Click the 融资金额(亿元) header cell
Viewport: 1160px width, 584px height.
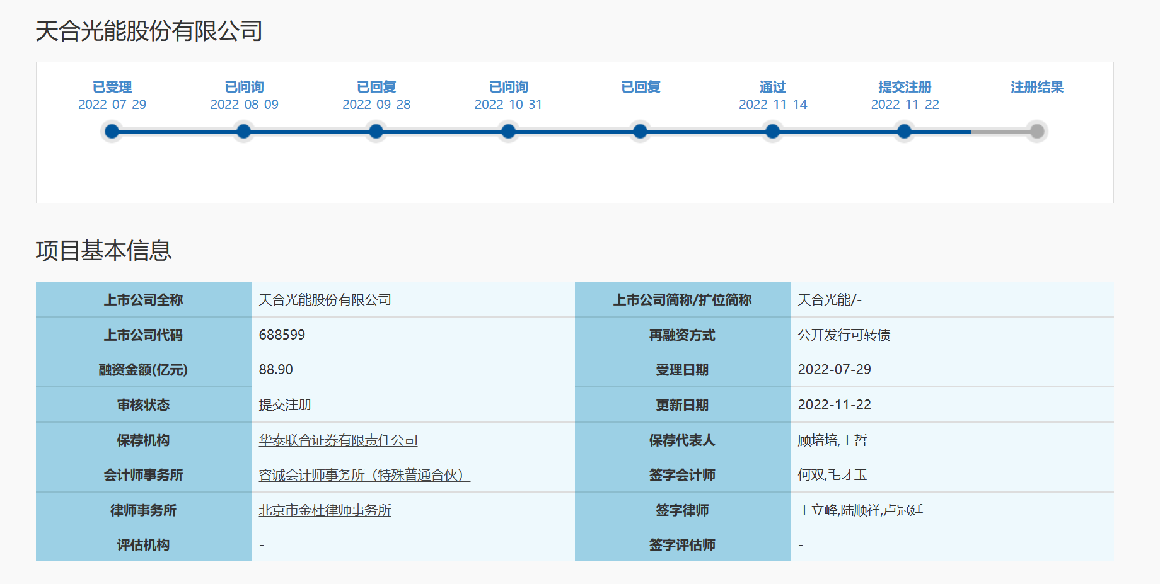pos(144,370)
